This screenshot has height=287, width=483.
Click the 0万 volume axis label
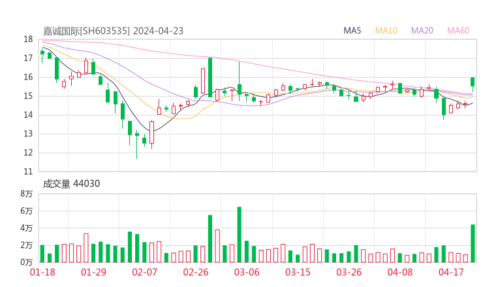click(x=27, y=262)
